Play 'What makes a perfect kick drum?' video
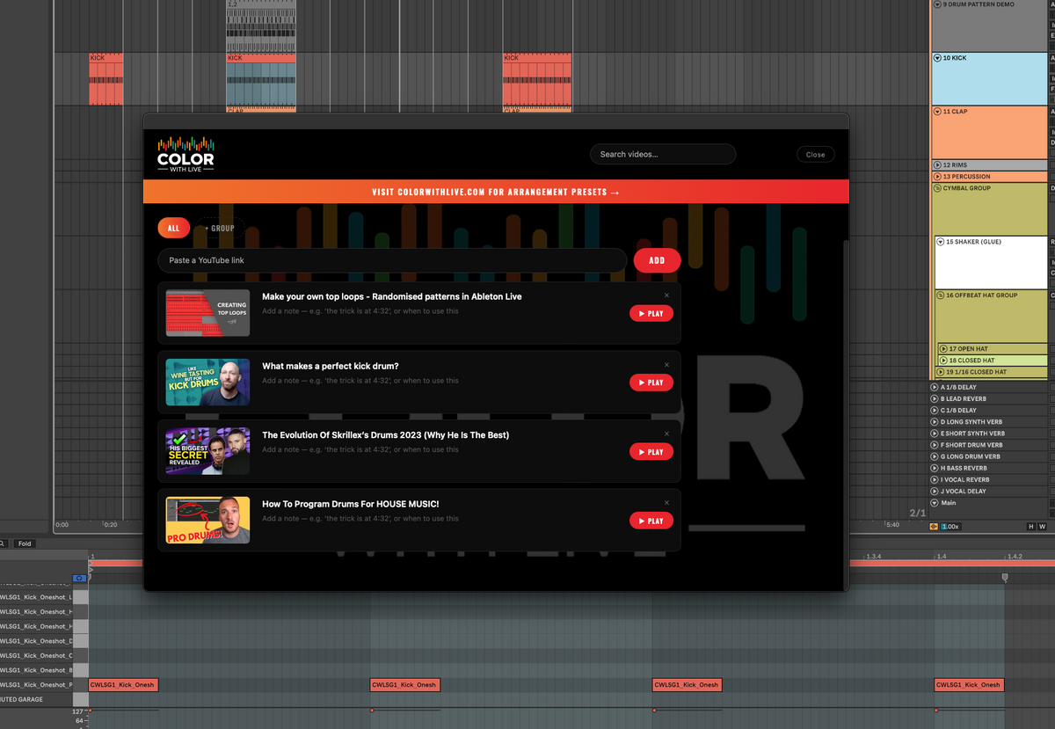Image resolution: width=1055 pixels, height=729 pixels. pyautogui.click(x=651, y=383)
